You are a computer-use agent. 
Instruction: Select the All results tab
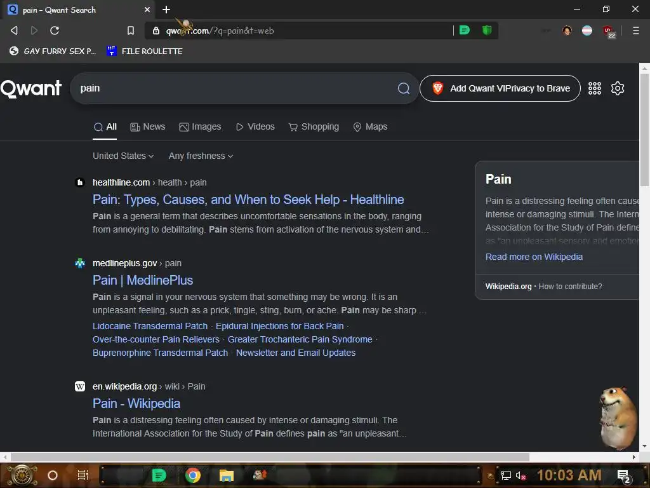coord(105,127)
